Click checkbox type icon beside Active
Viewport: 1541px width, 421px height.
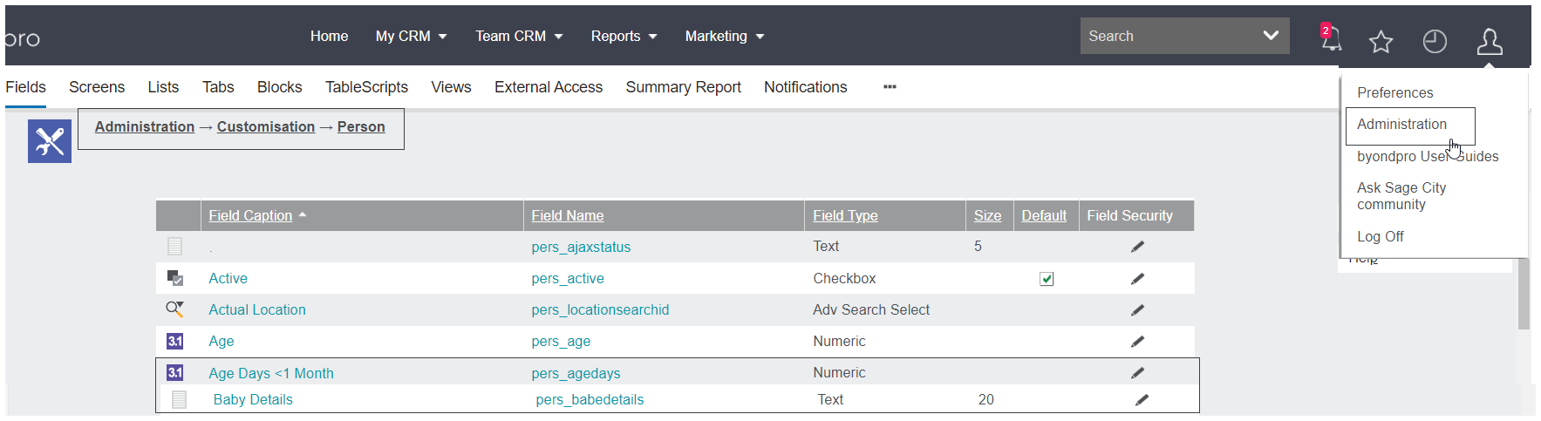(175, 278)
